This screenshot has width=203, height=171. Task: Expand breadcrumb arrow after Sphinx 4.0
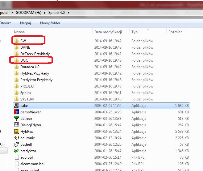tap(68, 13)
